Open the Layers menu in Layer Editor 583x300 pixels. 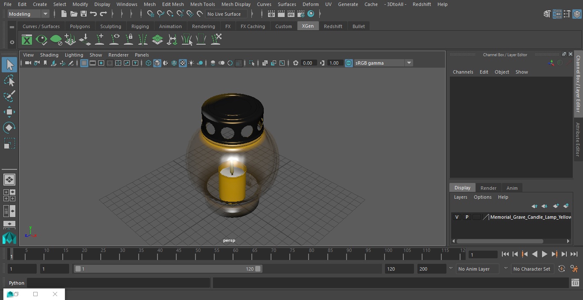pos(461,197)
